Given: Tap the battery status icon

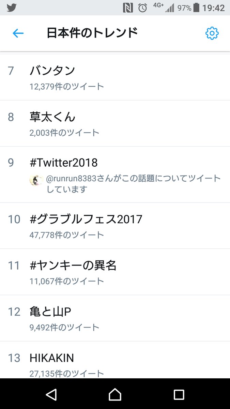Looking at the screenshot, I should point(197,7).
